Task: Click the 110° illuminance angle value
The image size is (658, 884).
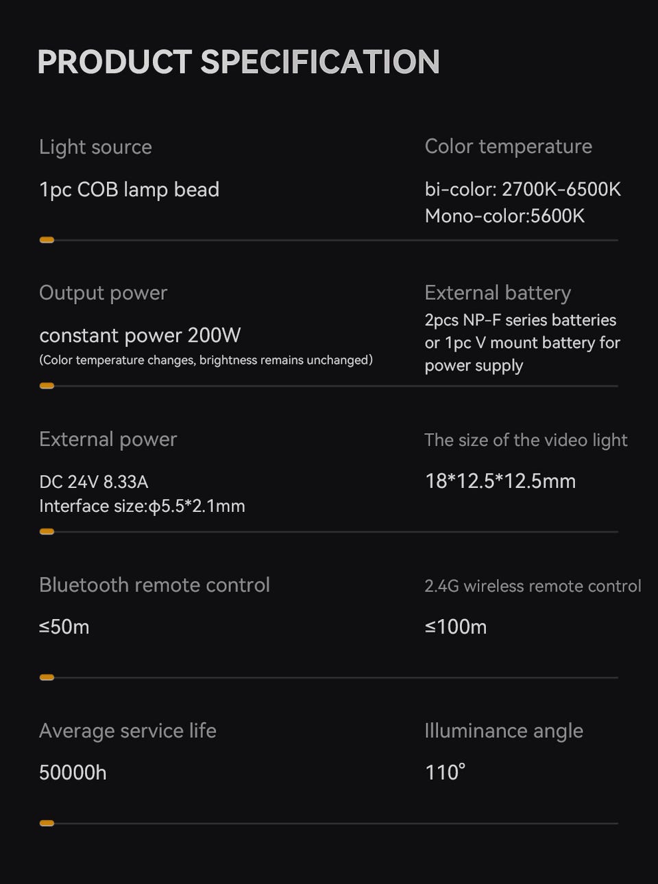Action: (445, 773)
